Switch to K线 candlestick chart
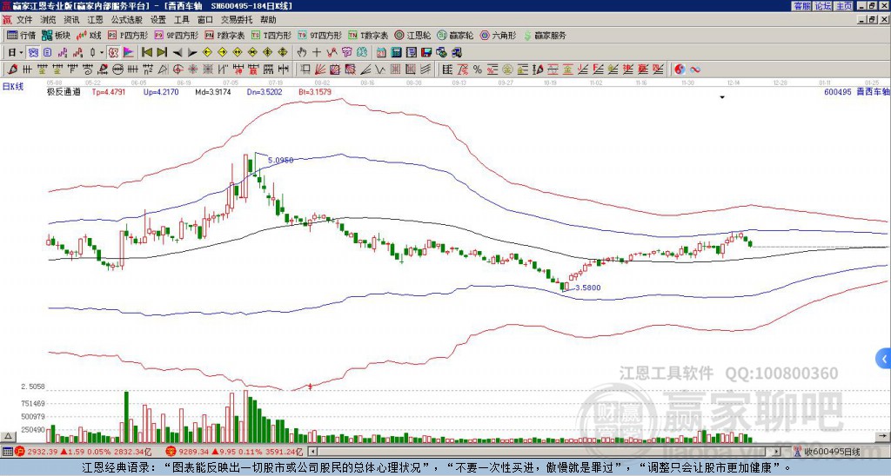Image resolution: width=891 pixels, height=476 pixels. coord(90,35)
